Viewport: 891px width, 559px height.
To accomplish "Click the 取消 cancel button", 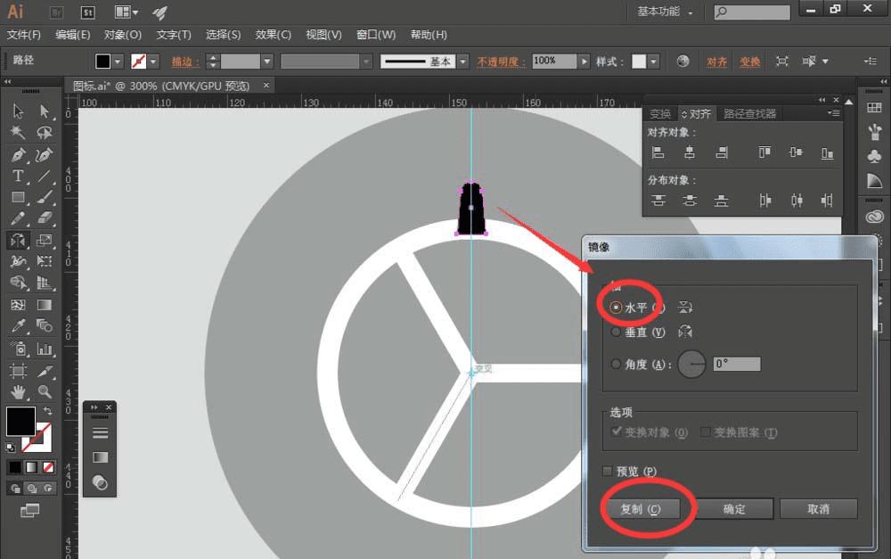I will click(818, 509).
